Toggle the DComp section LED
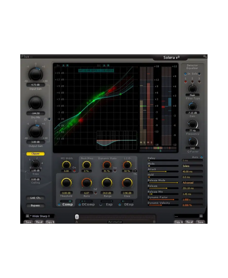This screenshot has height=278, width=228. 80,204
